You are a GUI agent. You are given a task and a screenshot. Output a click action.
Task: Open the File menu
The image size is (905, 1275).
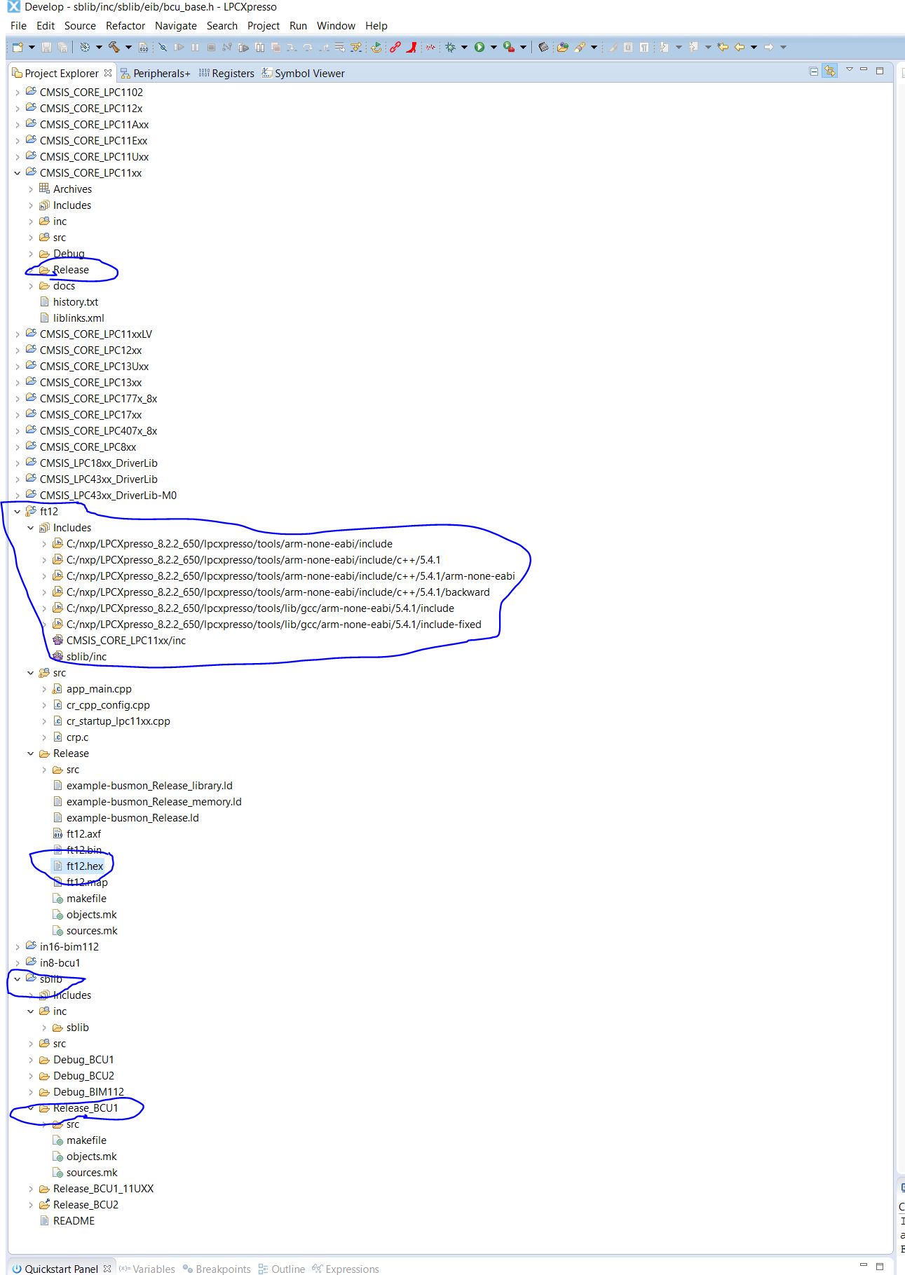[x=18, y=26]
